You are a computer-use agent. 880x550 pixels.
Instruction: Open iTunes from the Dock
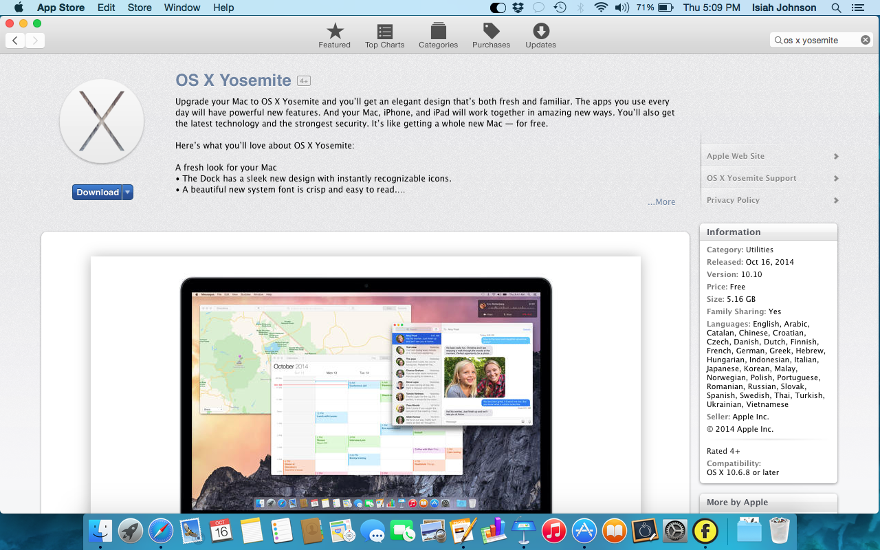coord(554,531)
